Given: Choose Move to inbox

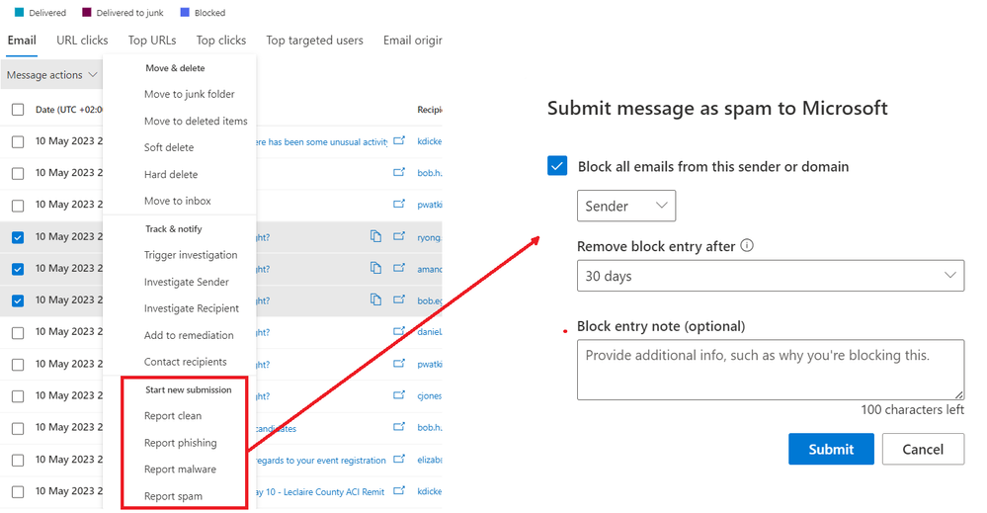Looking at the screenshot, I should [x=178, y=201].
